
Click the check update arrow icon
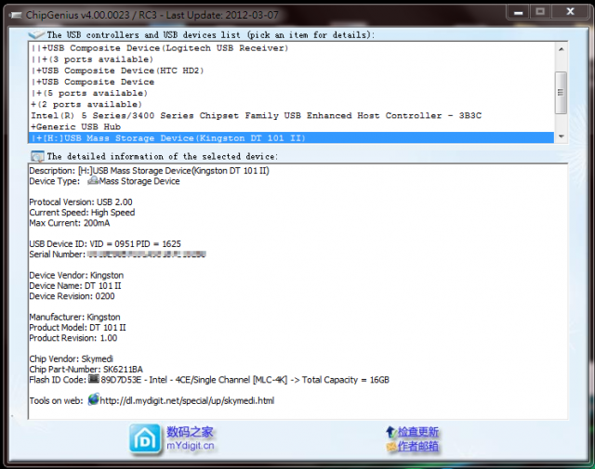pos(390,432)
